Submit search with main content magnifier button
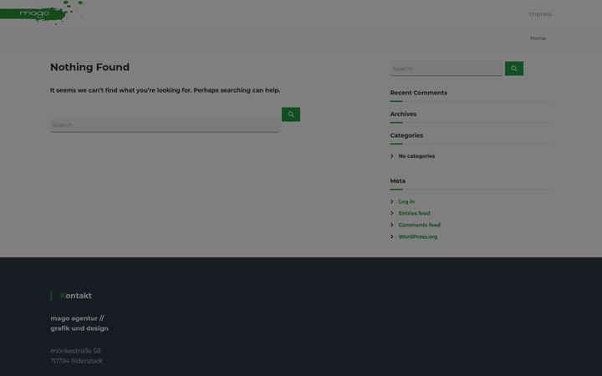The image size is (602, 376). 291,114
